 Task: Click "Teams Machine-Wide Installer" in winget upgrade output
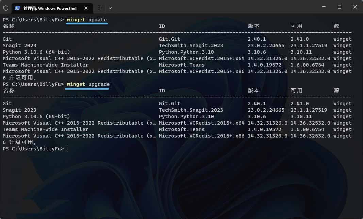46,129
